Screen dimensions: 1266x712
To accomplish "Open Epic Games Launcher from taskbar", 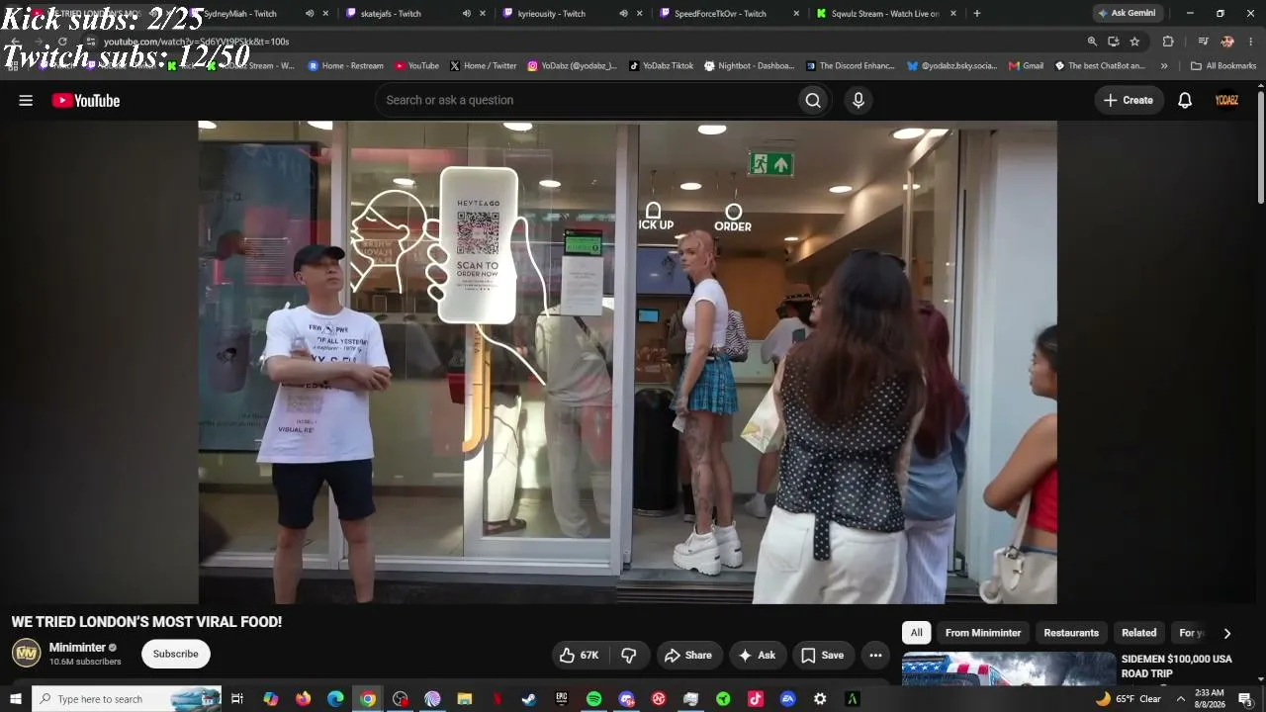I will coord(561,699).
